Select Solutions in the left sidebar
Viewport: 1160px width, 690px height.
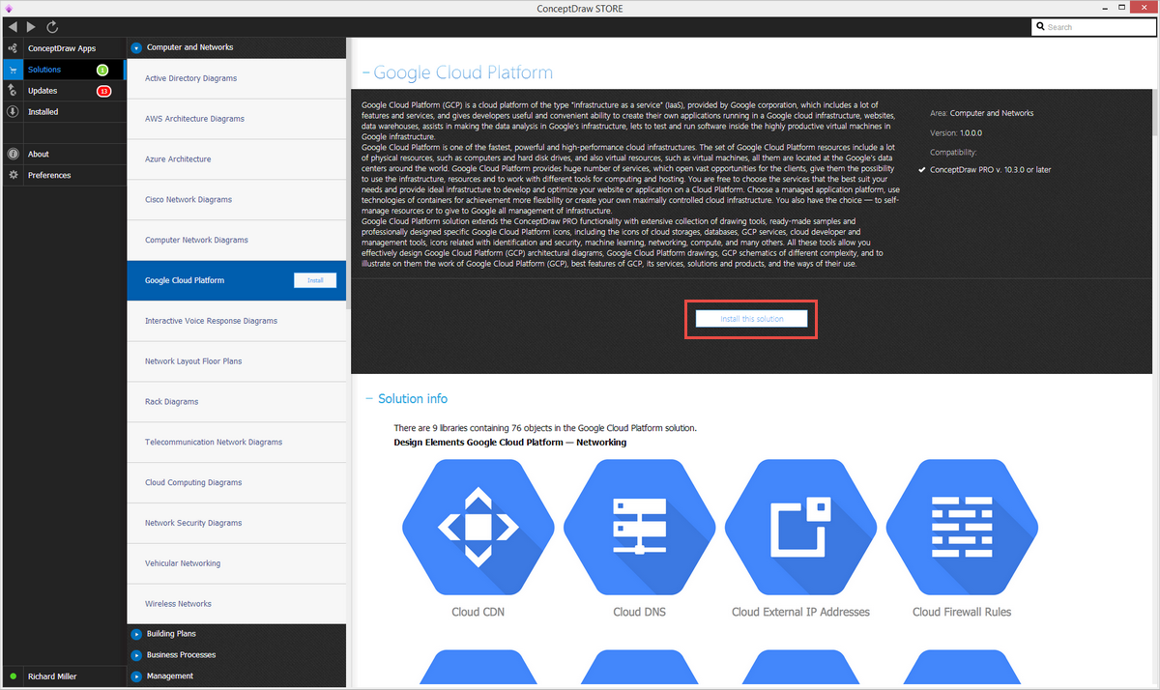pyautogui.click(x=62, y=70)
